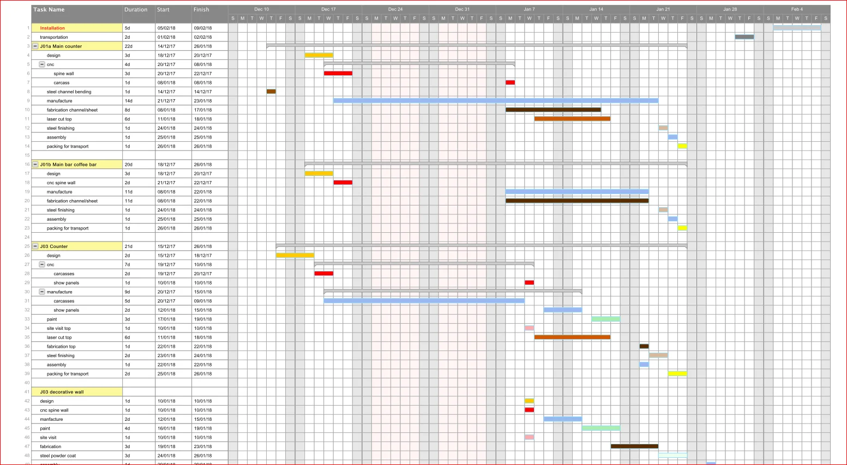Select the Jan 21 week header
This screenshot has height=465, width=847.
663,9
